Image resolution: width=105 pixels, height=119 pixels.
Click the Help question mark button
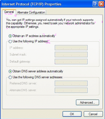pos(95,4)
